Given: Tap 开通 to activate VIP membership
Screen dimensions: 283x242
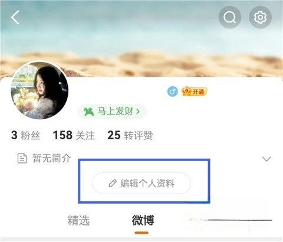Looking at the screenshot, I should [198, 91].
